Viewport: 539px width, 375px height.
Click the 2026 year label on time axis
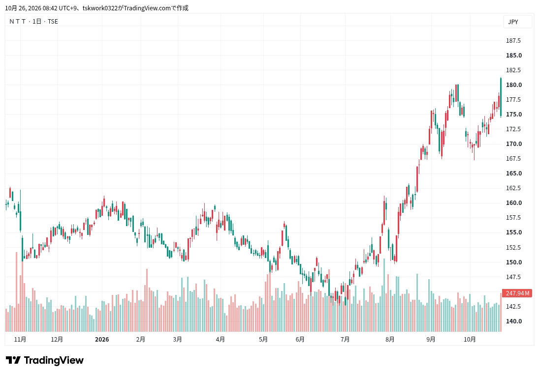point(102,339)
